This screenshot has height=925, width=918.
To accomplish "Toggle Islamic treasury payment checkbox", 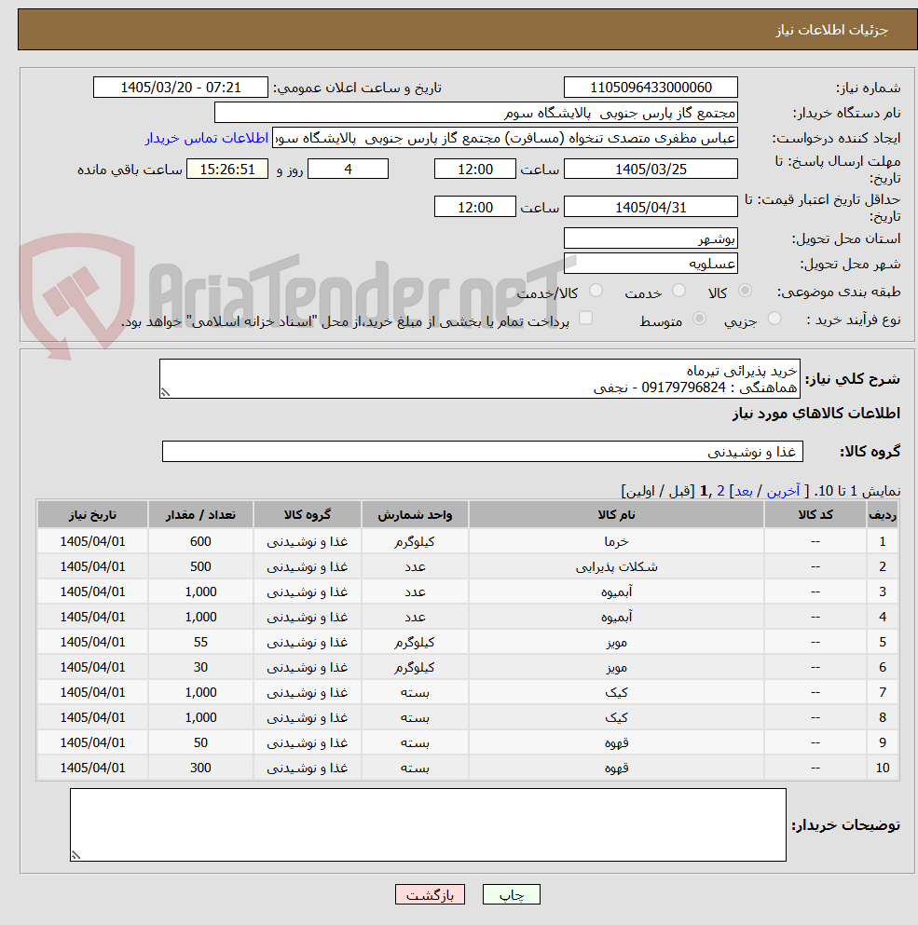I will [585, 319].
